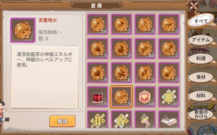This screenshot has width=217, height=135.
Task: Select the flower bouquet item
Action: 145,119
